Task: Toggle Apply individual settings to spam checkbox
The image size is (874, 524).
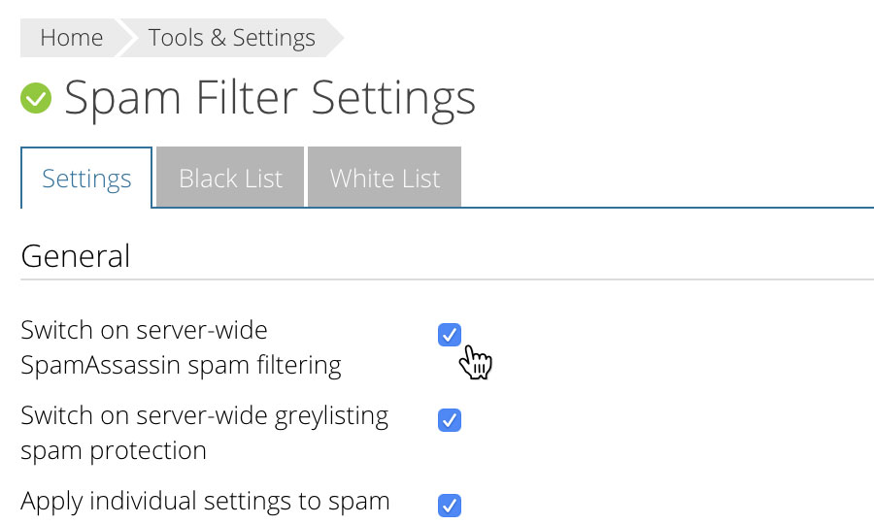Action: (x=450, y=505)
